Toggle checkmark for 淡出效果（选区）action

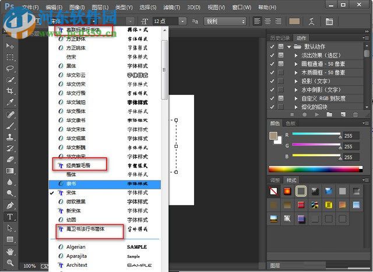coord(272,55)
